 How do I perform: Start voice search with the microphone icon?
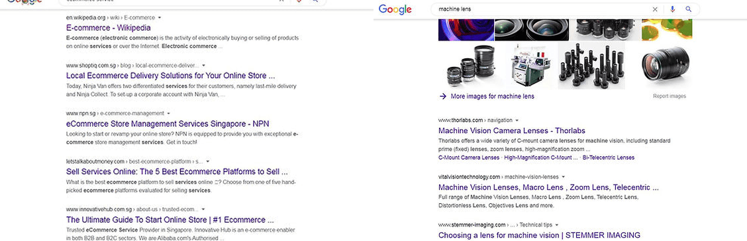(672, 9)
